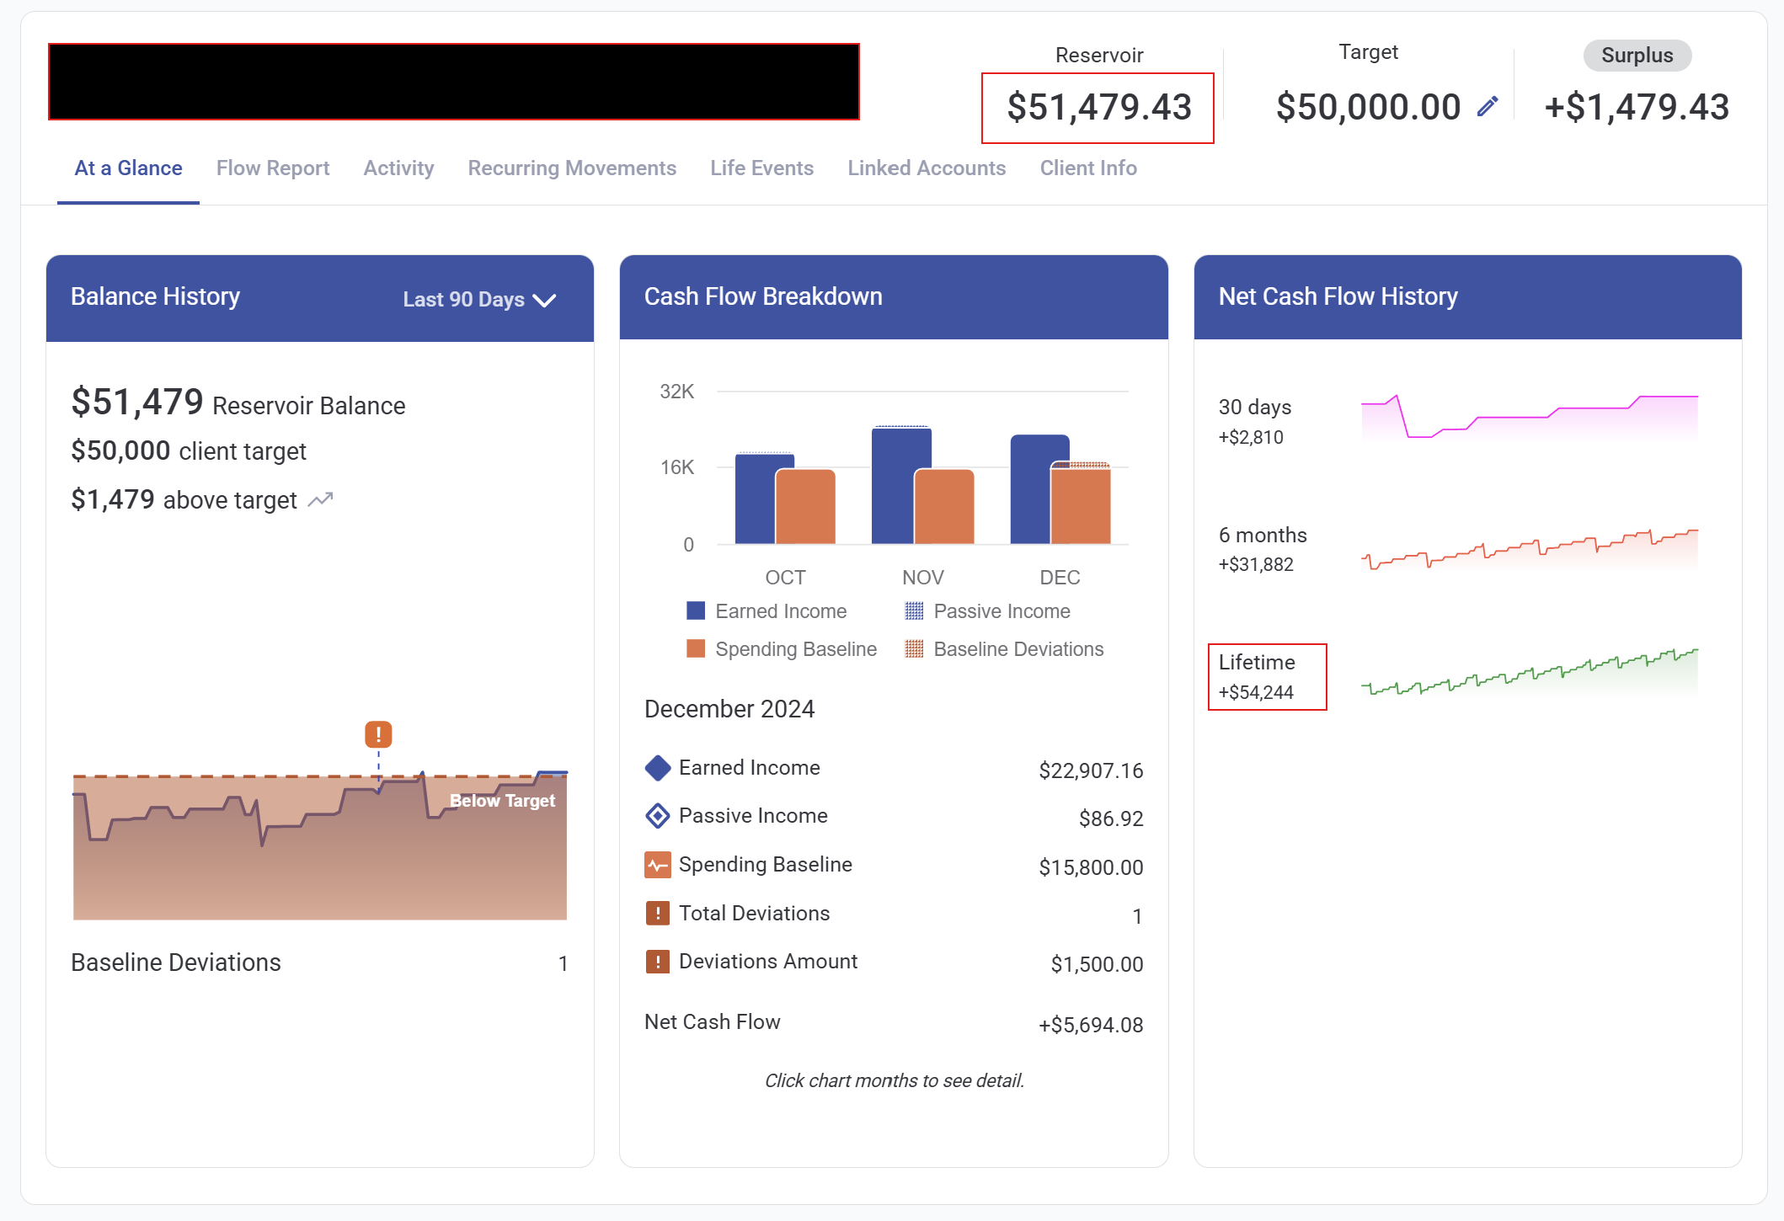Image resolution: width=1784 pixels, height=1221 pixels.
Task: Click the Passive Income diamond outline icon
Action: point(657,816)
